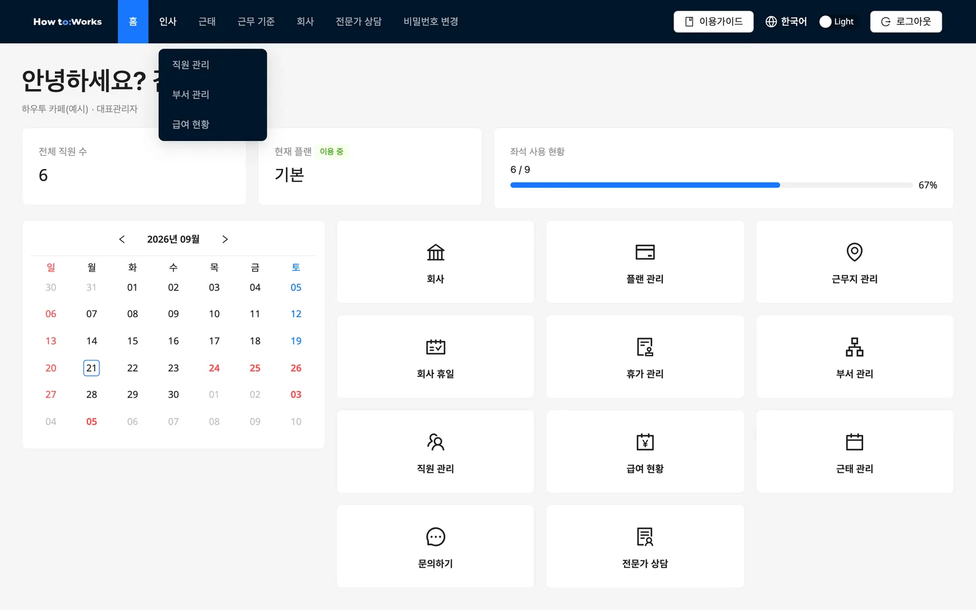Open 전문가 상담 in top navigation
Screen dimensions: 976x610
(359, 22)
